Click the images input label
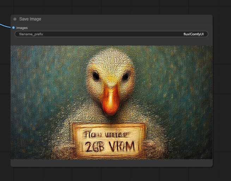 pyautogui.click(x=22, y=28)
